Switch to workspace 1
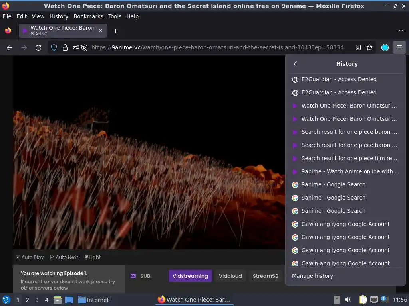The image size is (409, 306). [x=18, y=300]
